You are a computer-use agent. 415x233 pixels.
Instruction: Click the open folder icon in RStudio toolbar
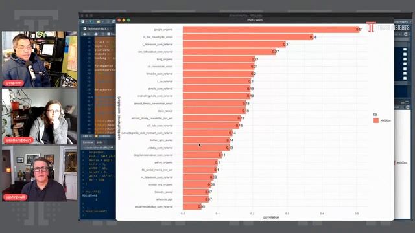coord(98,21)
